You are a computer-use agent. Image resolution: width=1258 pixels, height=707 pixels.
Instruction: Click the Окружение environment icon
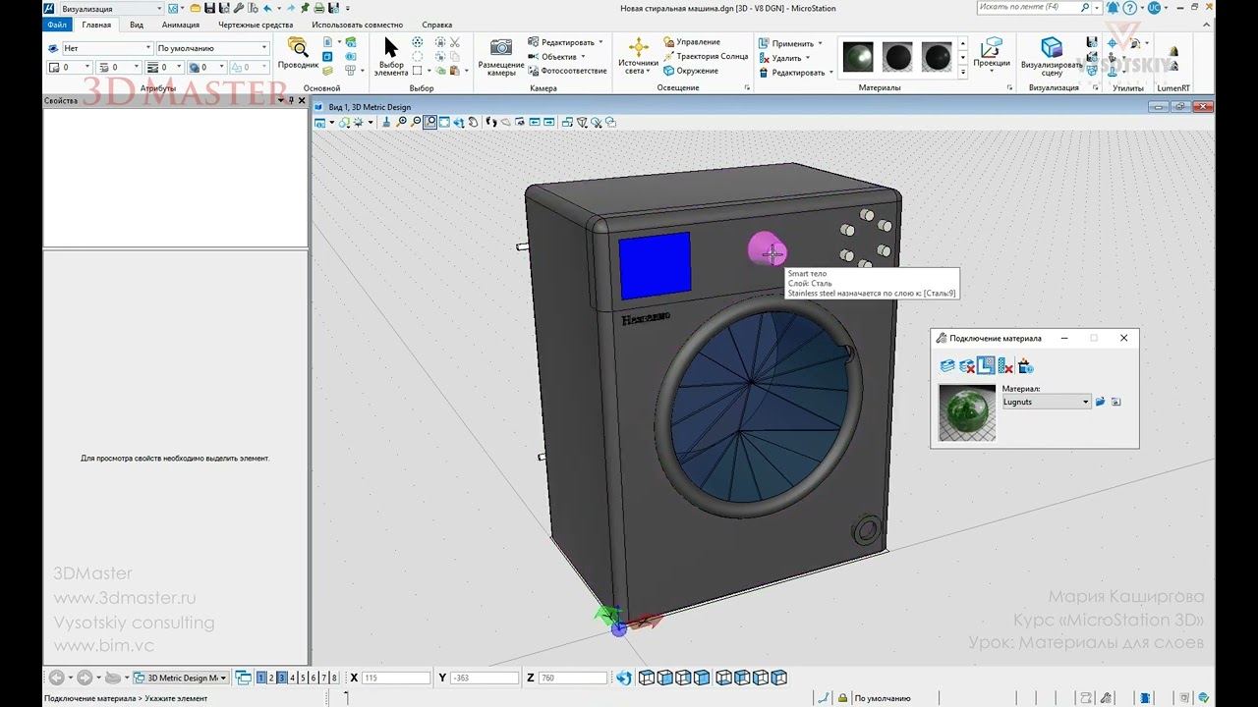[x=669, y=71]
